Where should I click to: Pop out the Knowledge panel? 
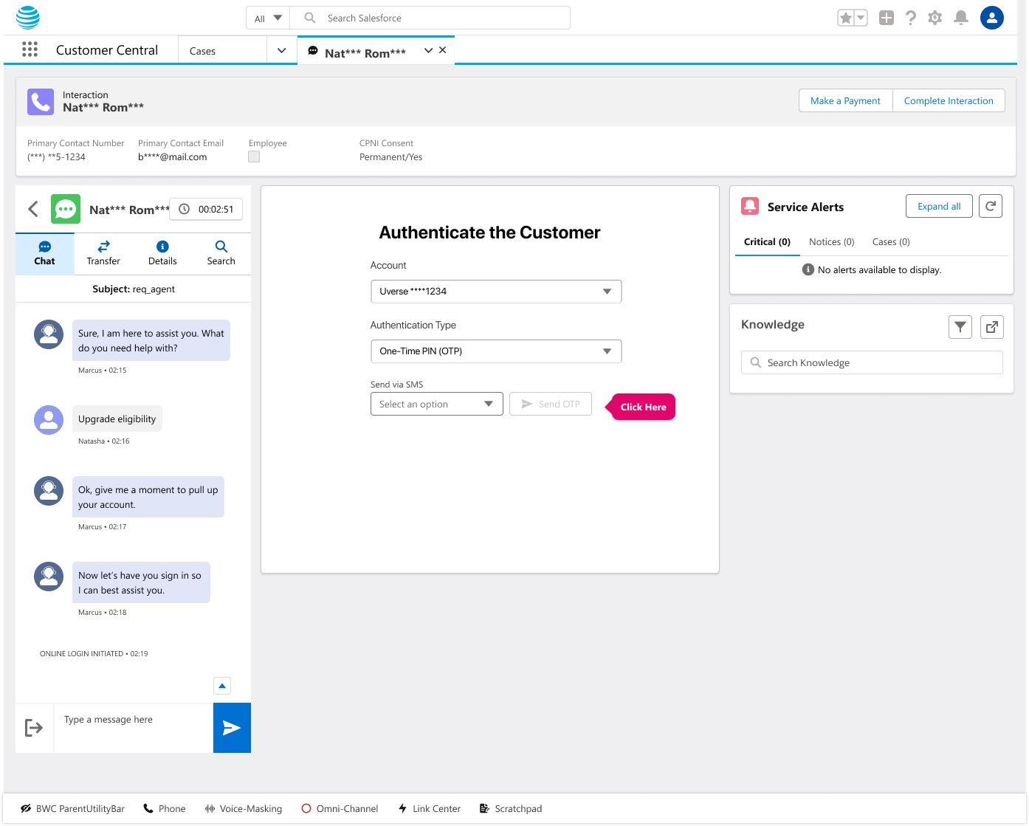point(992,326)
